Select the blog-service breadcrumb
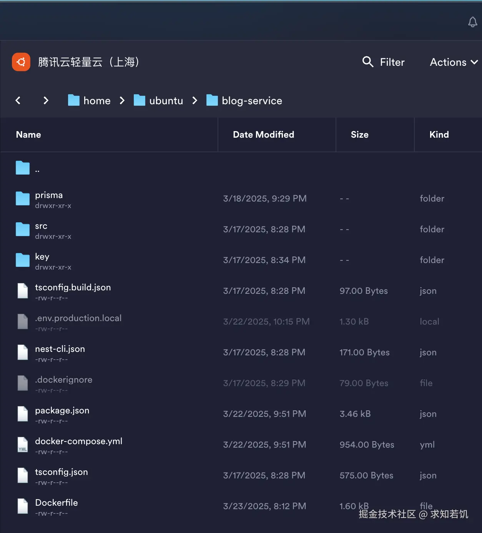This screenshot has height=533, width=482. click(x=252, y=101)
